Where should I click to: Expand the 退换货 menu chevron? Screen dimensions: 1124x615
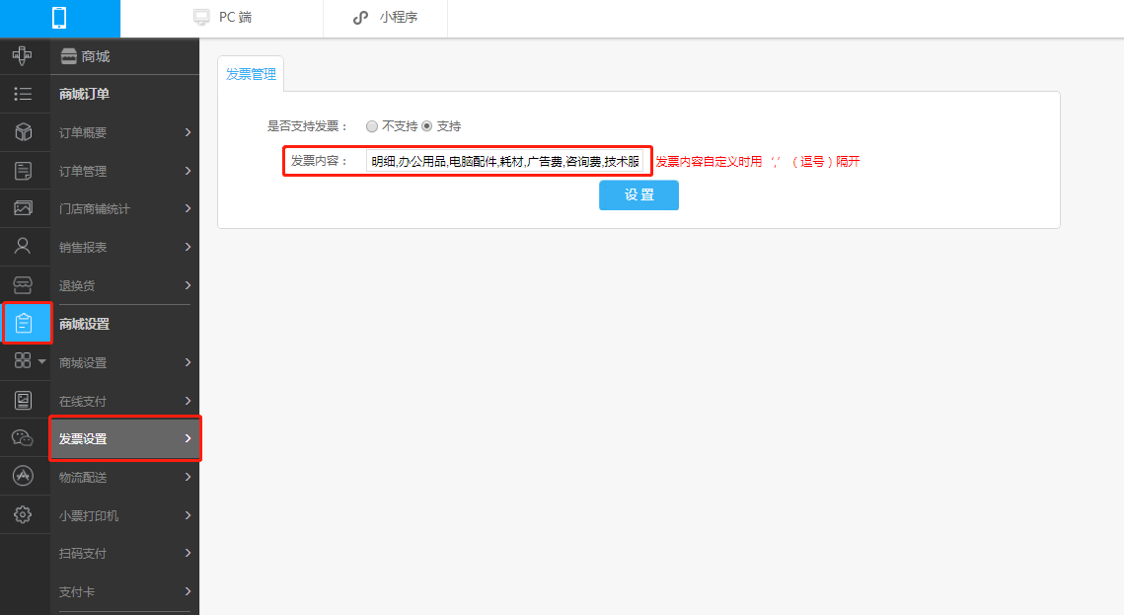pos(187,285)
